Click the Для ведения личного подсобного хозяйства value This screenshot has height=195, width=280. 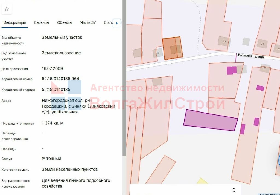[x=76, y=183]
